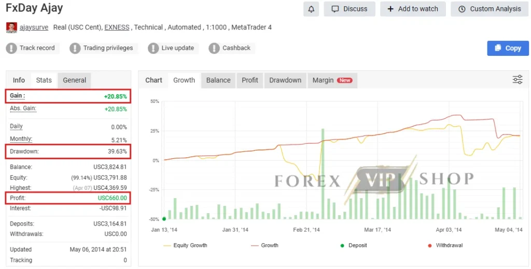
Task: Toggle Growth legend series
Action: click(x=264, y=245)
